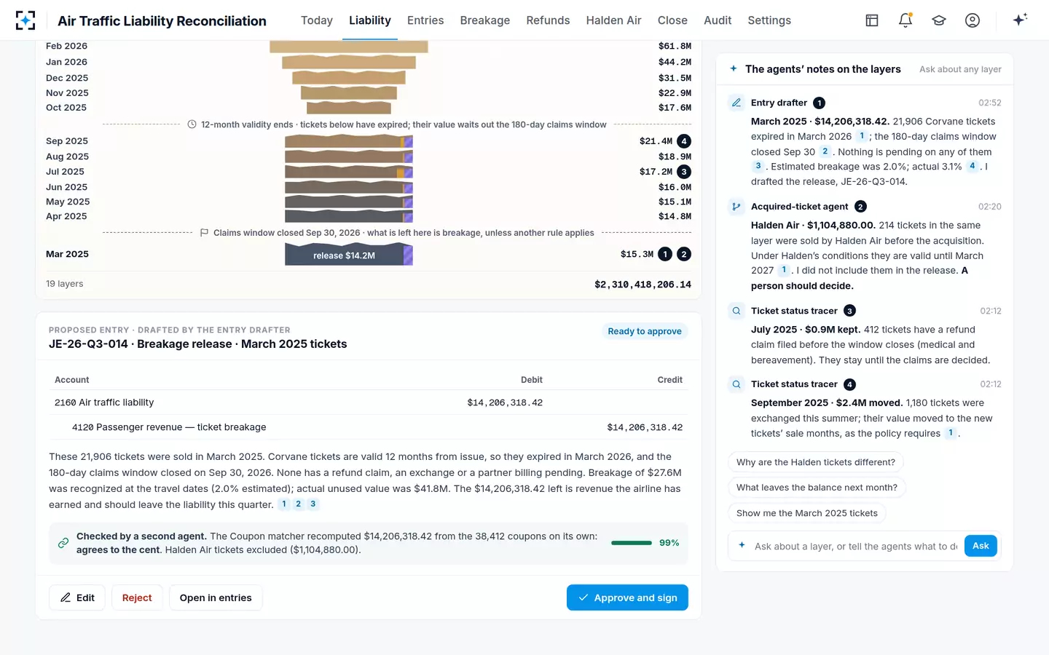Select 'Why are the Halden tickets different?' suggestion

pyautogui.click(x=816, y=462)
